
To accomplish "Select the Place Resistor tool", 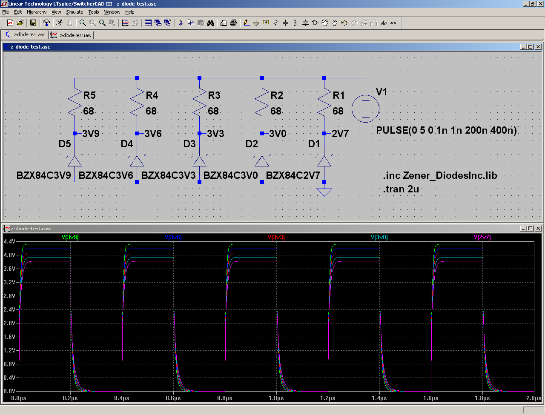I will [276, 23].
